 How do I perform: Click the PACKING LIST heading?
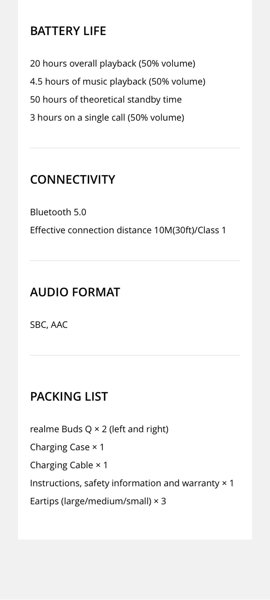pos(69,396)
